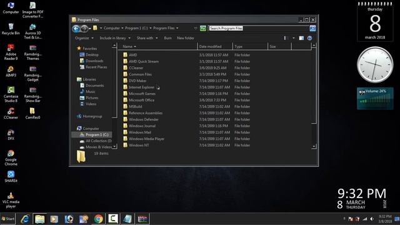Click the Program 1 (C:) breadcrumb segment
Screen dimensions: 400x225
click(x=136, y=28)
